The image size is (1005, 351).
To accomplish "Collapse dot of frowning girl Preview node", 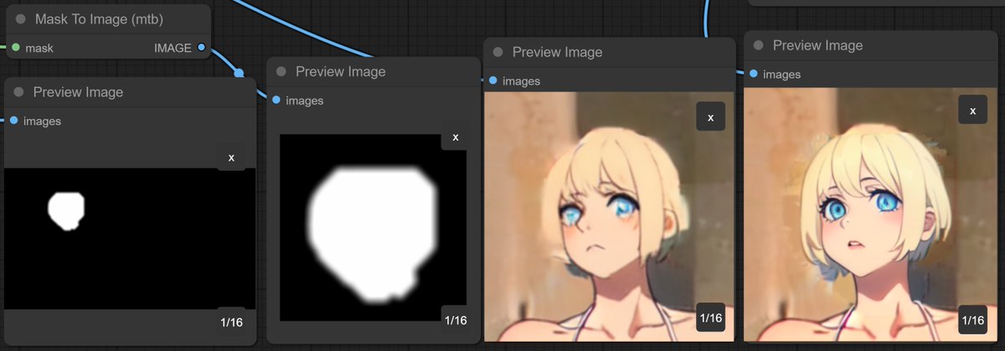I will (x=497, y=52).
